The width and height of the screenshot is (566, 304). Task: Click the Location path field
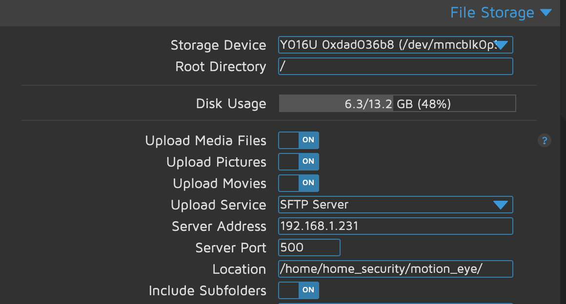[x=395, y=269]
